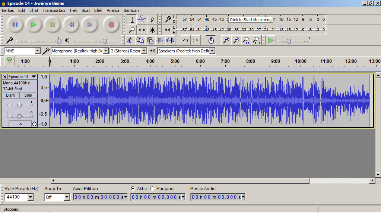This screenshot has height=213, width=381.
Task: Expand the Snap To dropdown
Action: (x=67, y=197)
